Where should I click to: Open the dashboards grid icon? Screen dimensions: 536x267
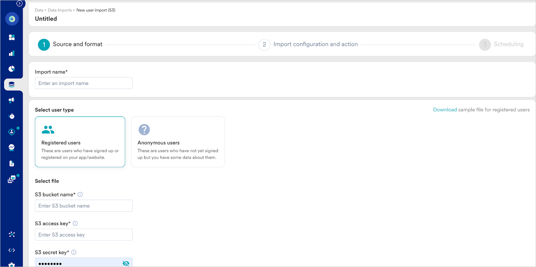point(12,37)
